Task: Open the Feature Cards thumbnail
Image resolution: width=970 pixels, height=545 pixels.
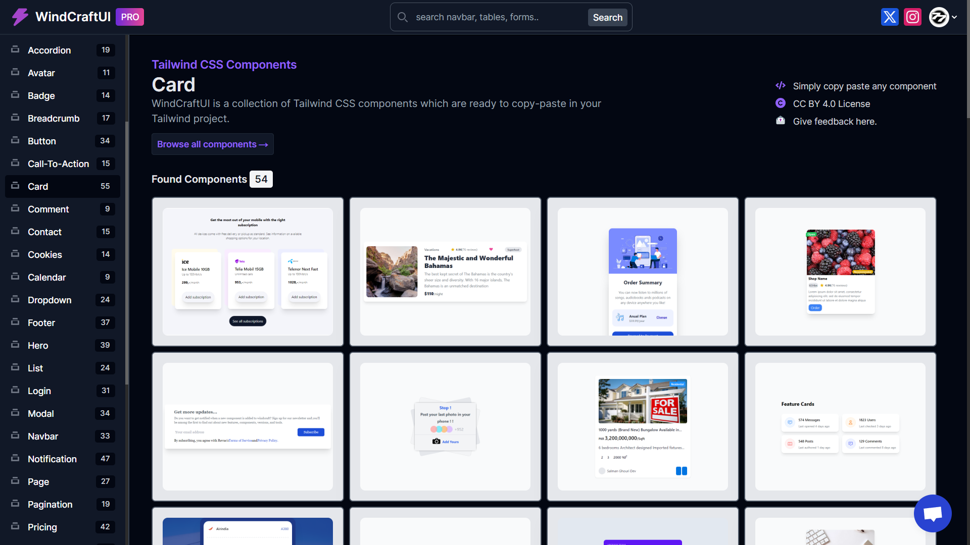Action: tap(840, 426)
